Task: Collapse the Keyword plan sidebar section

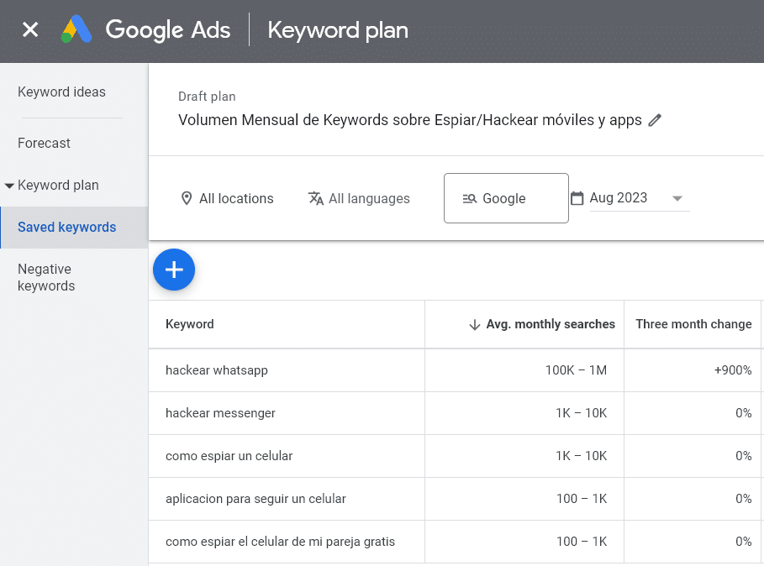Action: tap(8, 186)
